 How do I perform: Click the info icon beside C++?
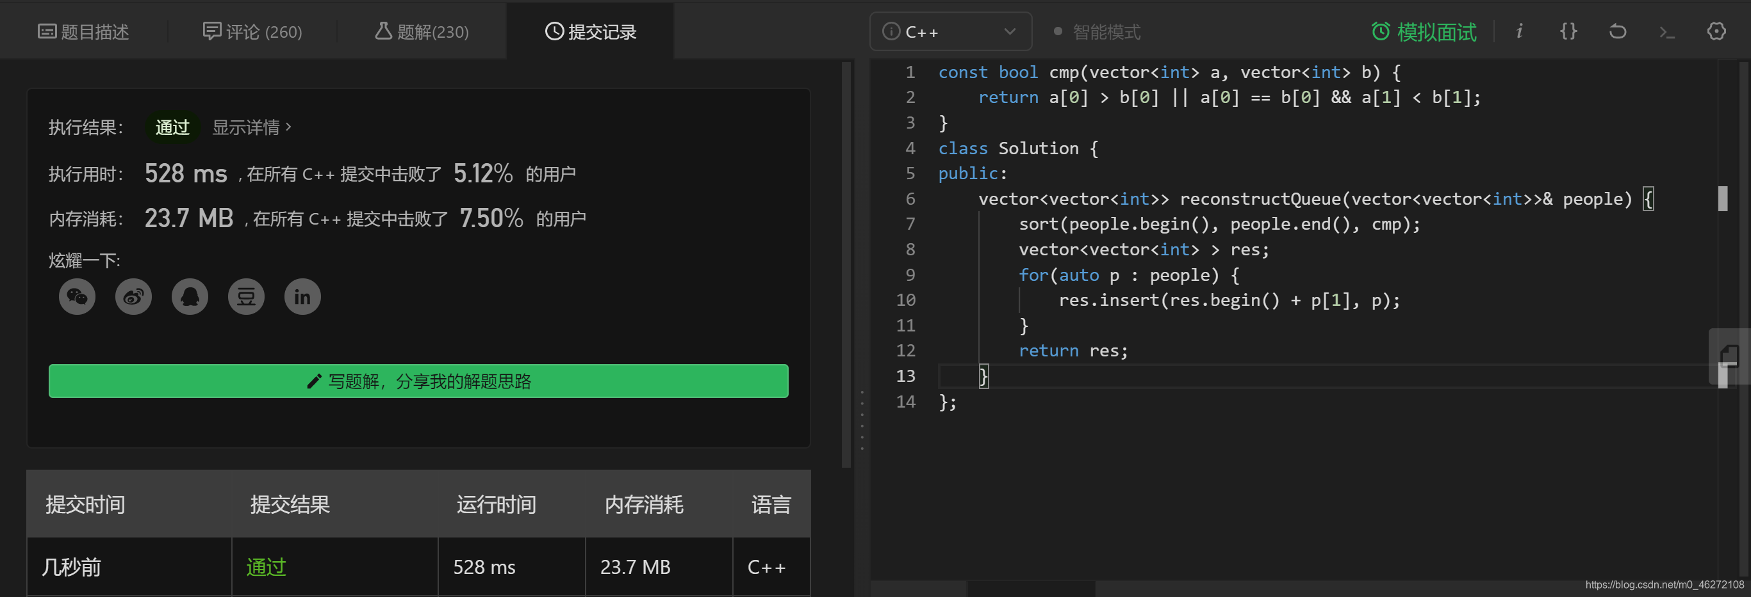tap(891, 32)
